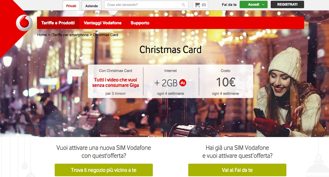The image size is (329, 177).
Task: Click Vai al Fai da te button
Action: coord(237,170)
